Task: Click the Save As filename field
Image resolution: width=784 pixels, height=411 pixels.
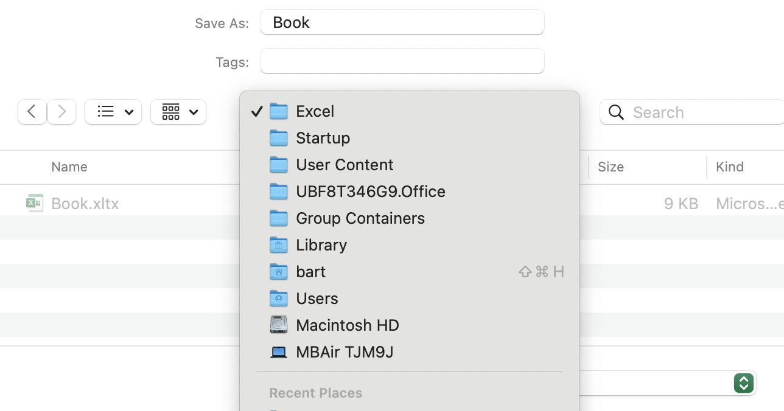Action: tap(402, 22)
